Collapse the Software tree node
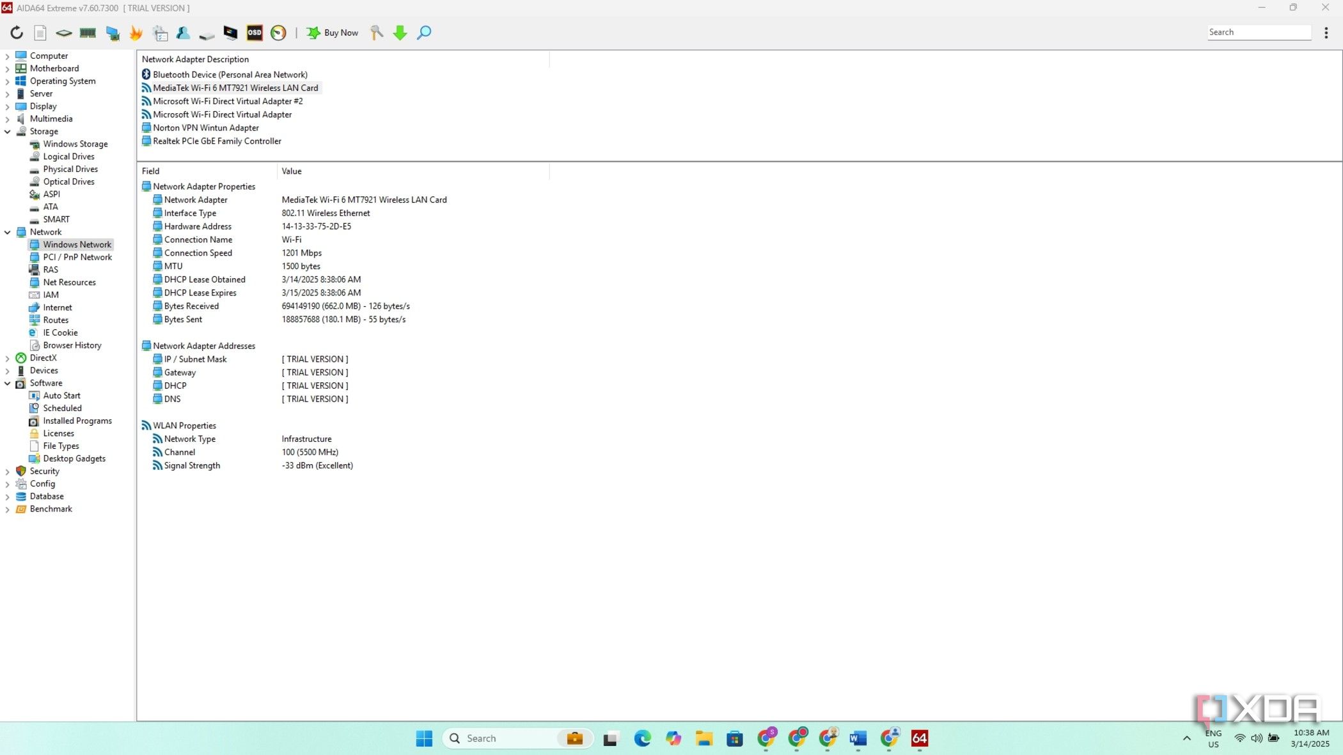Screen dimensions: 1343x755 tap(7, 384)
